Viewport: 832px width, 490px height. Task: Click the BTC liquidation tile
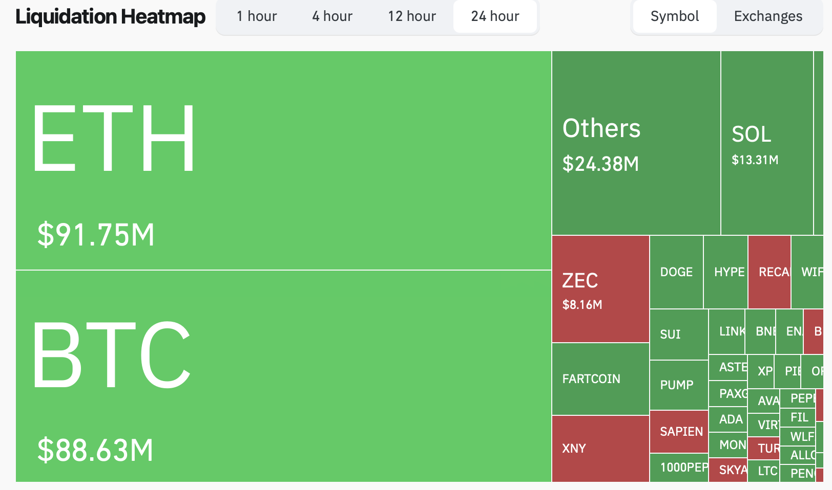coord(283,376)
